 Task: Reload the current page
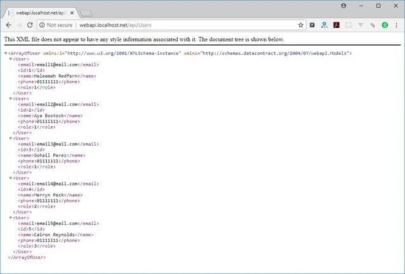(x=30, y=25)
